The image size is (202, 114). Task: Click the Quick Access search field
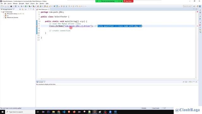[x=187, y=6]
